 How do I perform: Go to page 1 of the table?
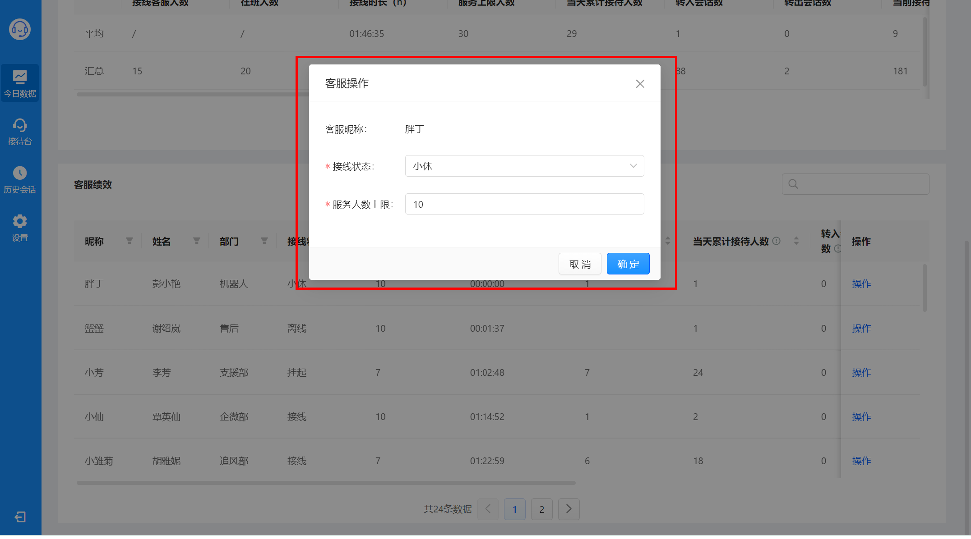(x=514, y=509)
